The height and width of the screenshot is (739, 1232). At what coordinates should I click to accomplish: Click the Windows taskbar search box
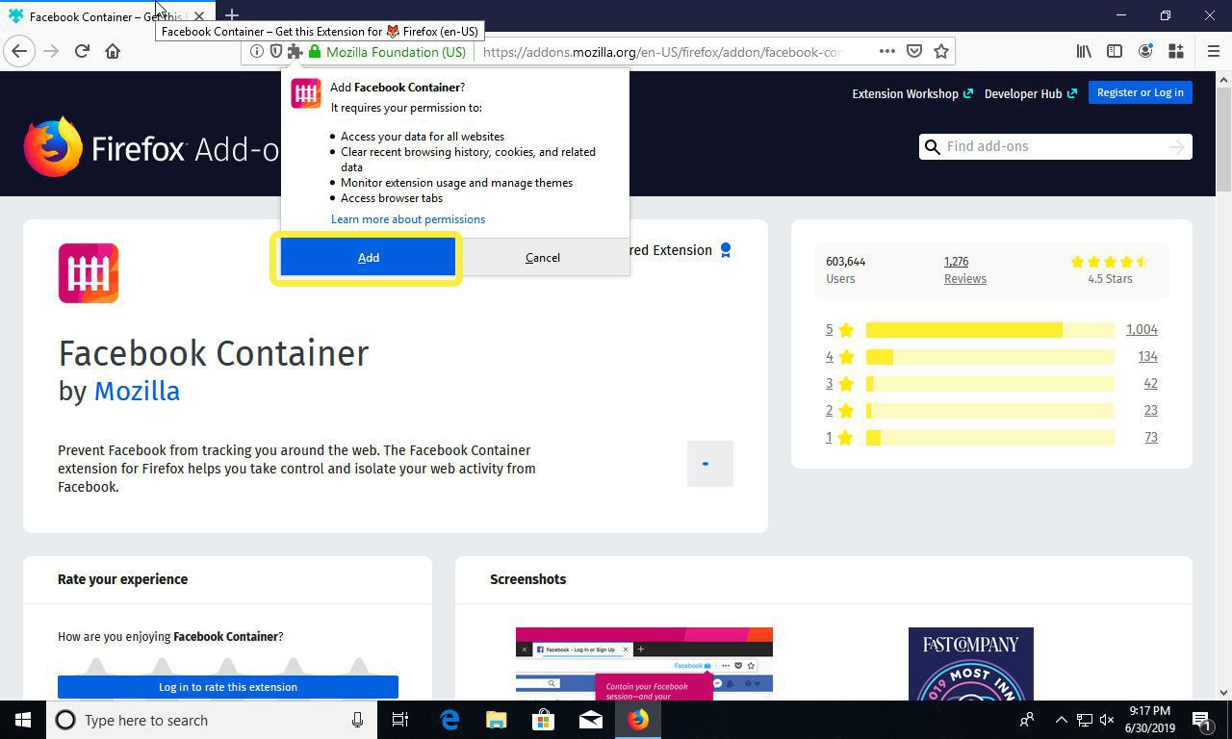click(x=212, y=720)
